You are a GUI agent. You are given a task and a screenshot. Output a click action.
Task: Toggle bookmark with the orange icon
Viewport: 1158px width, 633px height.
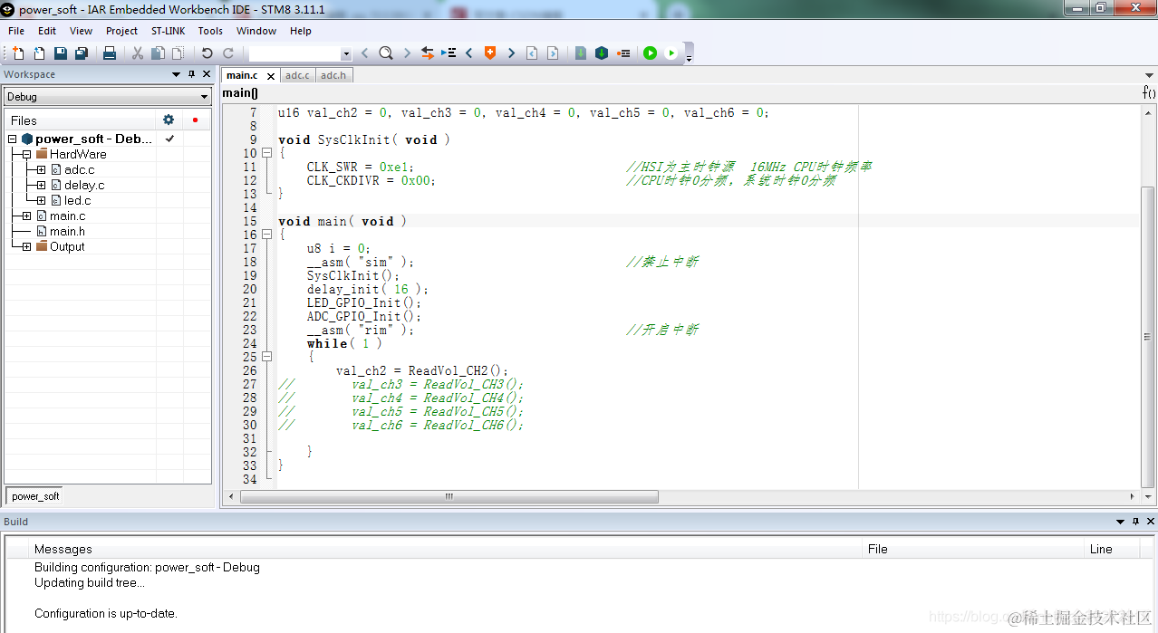[490, 53]
